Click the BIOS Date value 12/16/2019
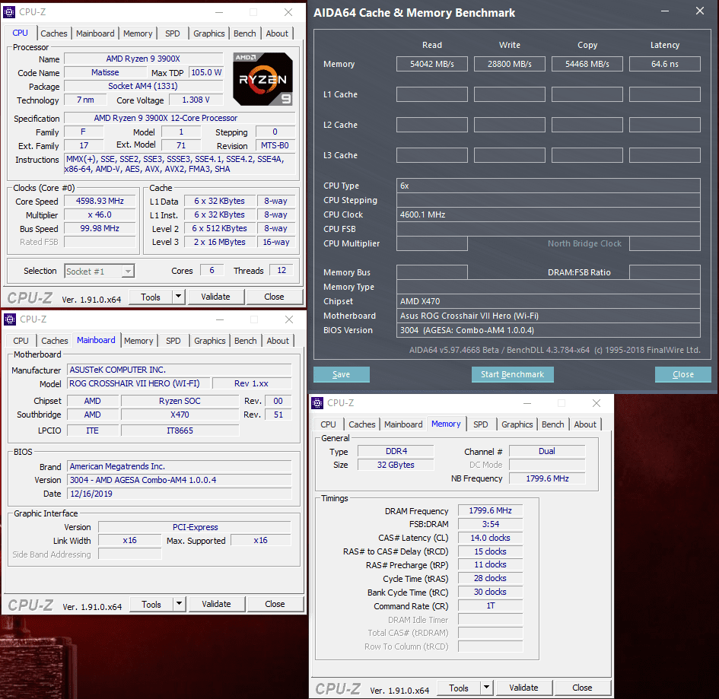This screenshot has height=699, width=719. coord(180,494)
